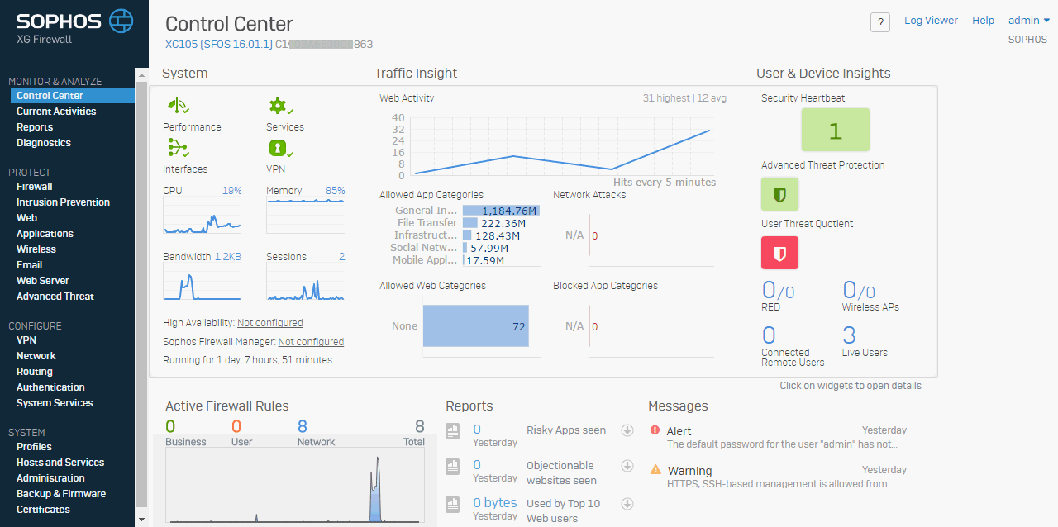Open the Help link
This screenshot has width=1058, height=527.
pos(983,21)
